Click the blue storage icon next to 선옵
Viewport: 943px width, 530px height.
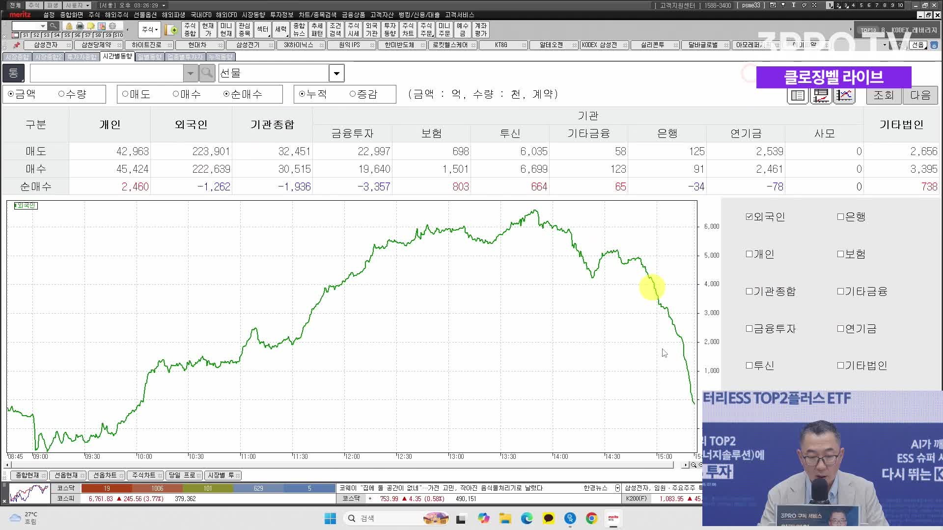click(934, 45)
